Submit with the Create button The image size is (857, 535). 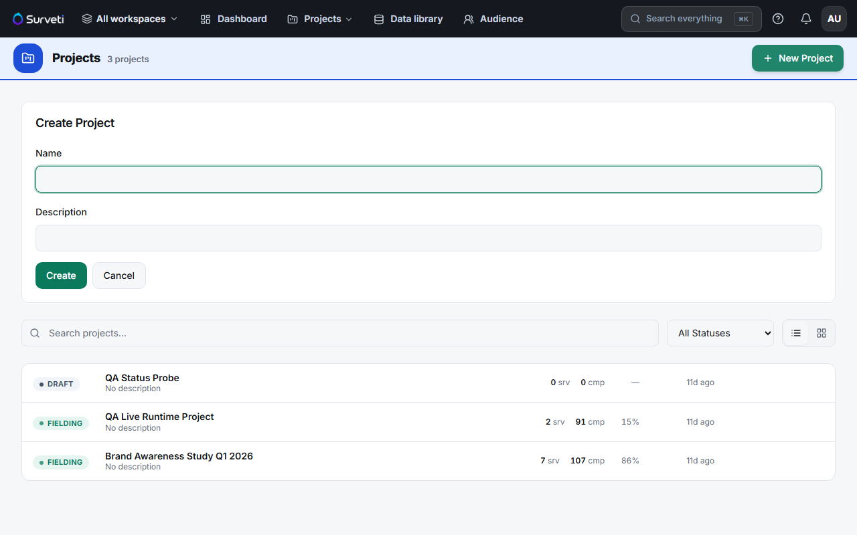[x=61, y=276]
